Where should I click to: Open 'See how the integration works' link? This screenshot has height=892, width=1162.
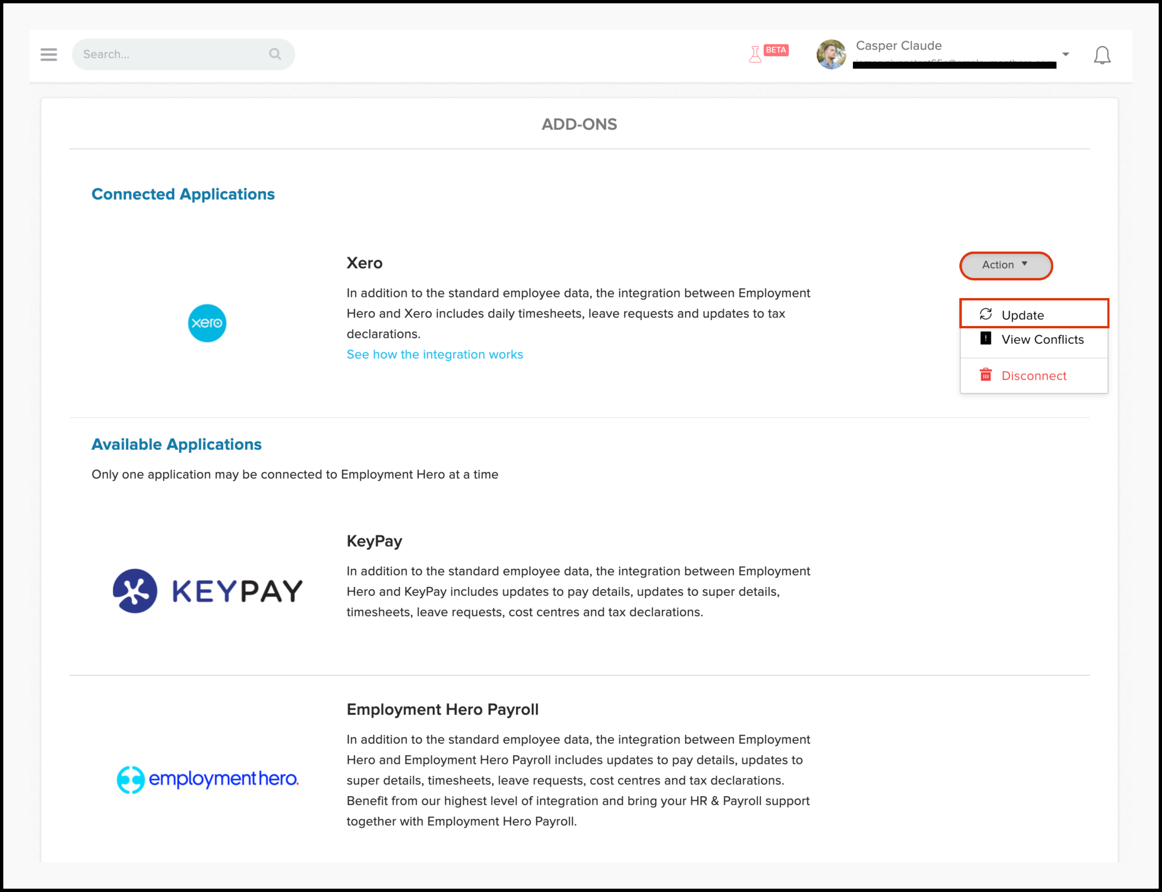click(x=435, y=354)
